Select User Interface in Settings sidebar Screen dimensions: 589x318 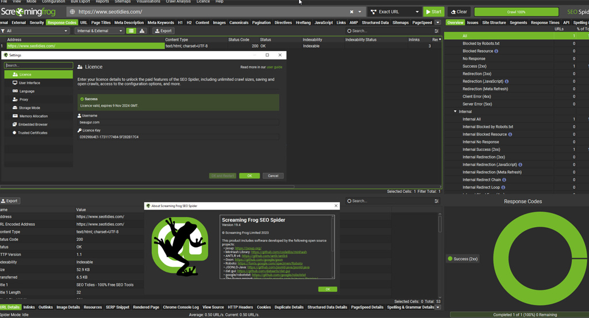coord(29,83)
